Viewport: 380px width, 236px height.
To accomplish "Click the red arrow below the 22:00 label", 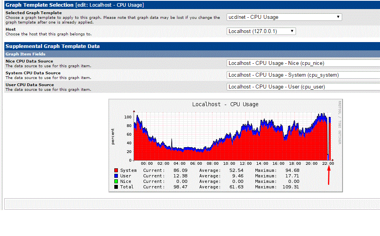I will tap(329, 175).
